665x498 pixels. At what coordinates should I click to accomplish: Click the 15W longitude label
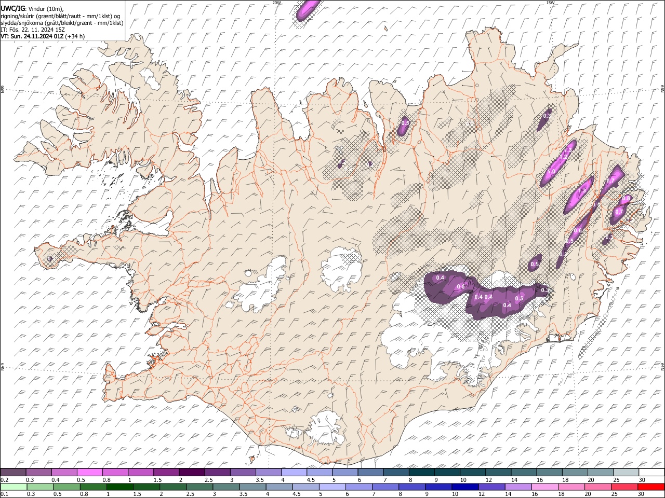[x=550, y=3]
